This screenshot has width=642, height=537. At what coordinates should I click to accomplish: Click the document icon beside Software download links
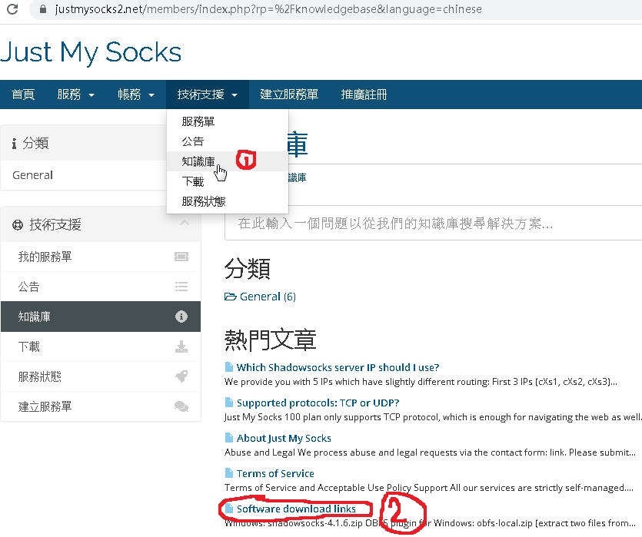[x=229, y=509]
